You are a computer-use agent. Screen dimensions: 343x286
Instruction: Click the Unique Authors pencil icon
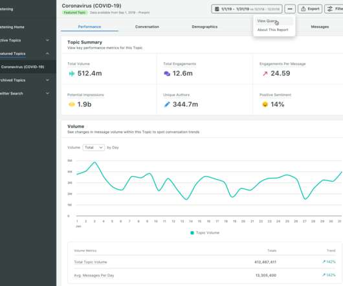(x=167, y=105)
